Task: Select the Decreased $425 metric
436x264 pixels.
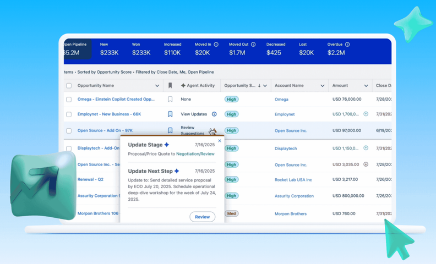Action: tap(276, 49)
